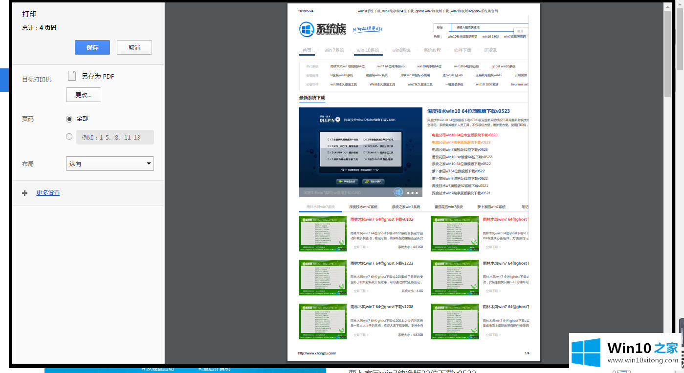The image size is (684, 373).
Task: Click the footer URL http://www.xitongzu.com/
Action: pos(317,353)
